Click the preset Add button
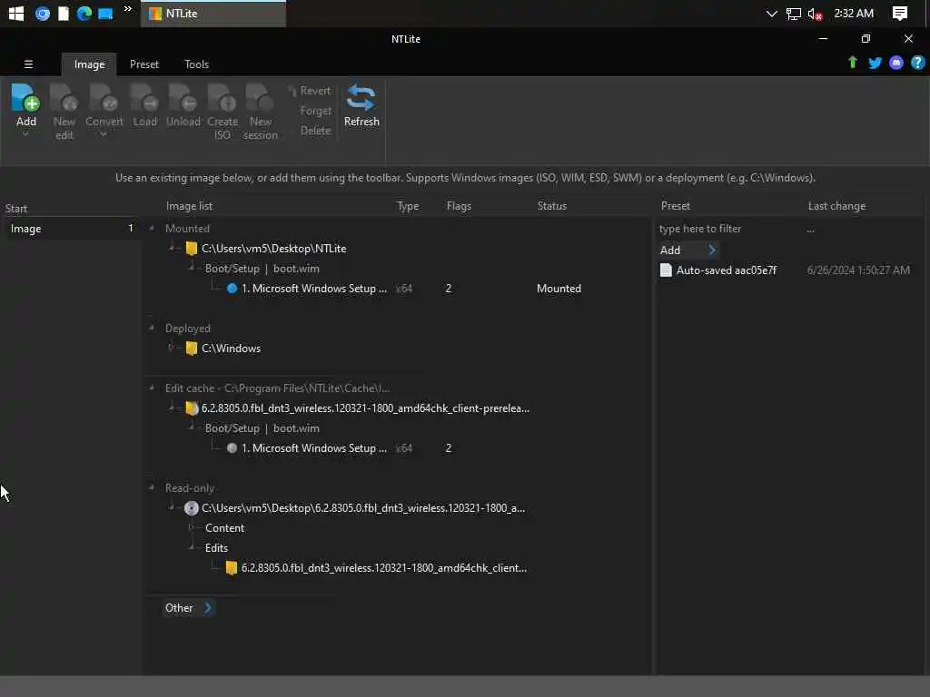930x697 pixels. click(x=688, y=250)
